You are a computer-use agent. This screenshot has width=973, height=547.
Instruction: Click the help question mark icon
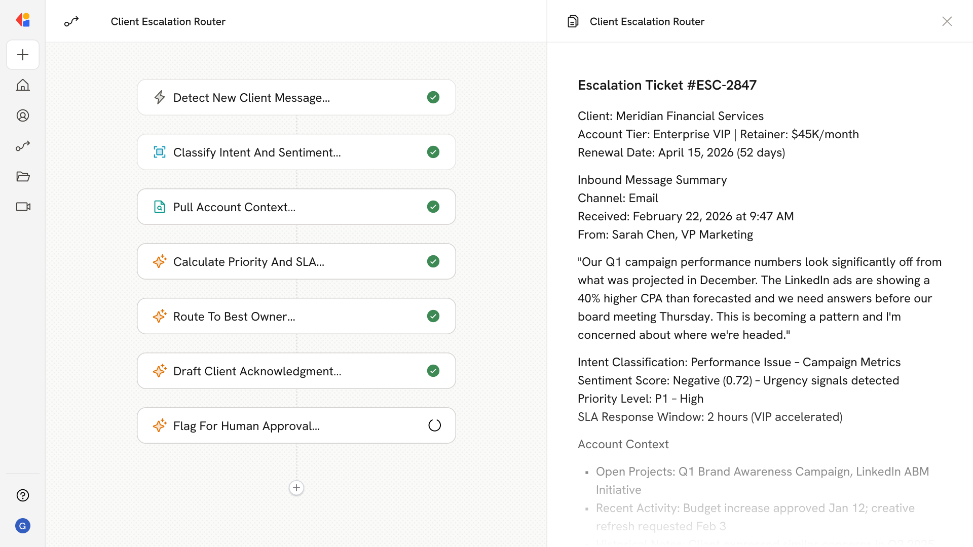click(23, 495)
